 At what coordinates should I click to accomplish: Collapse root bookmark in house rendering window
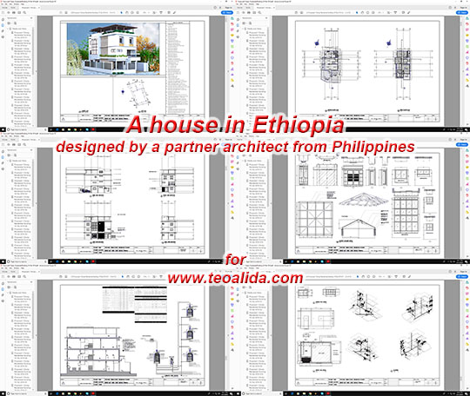(x=8, y=29)
